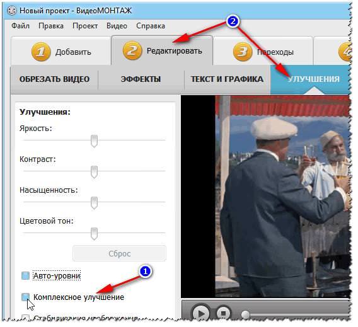This screenshot has width=358, height=327.
Task: Select the ЭФФЕКТЫ sub-tab
Action: point(141,79)
